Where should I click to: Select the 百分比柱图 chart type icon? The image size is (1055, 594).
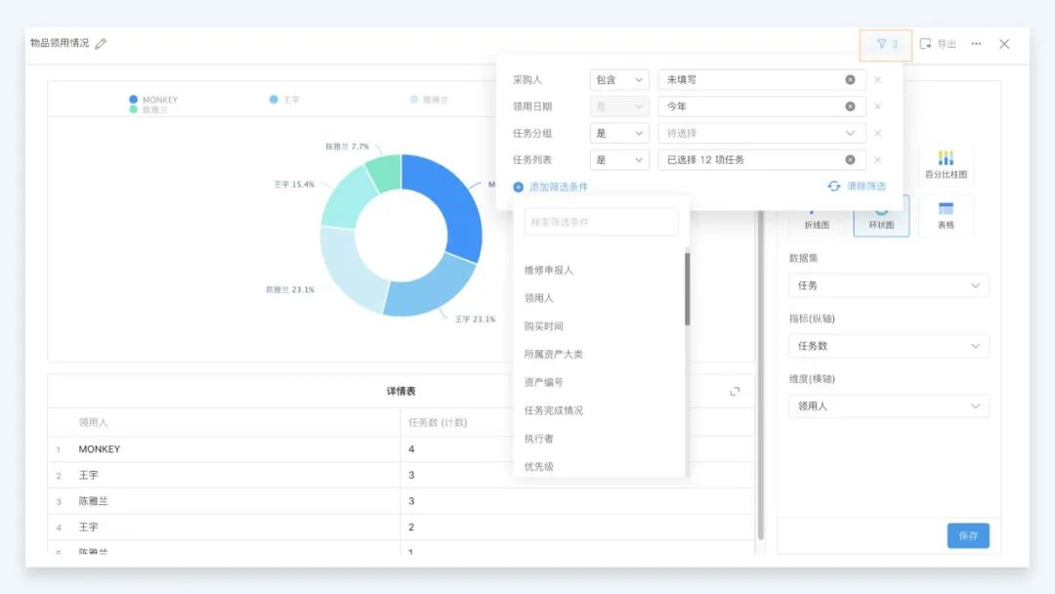click(946, 164)
